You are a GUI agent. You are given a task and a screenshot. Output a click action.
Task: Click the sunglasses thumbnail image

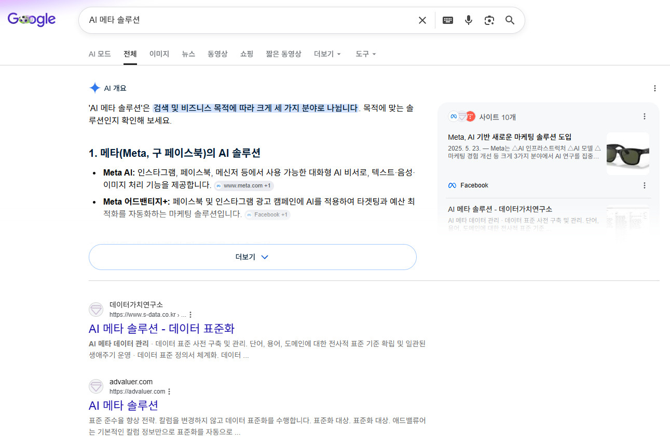(x=628, y=154)
